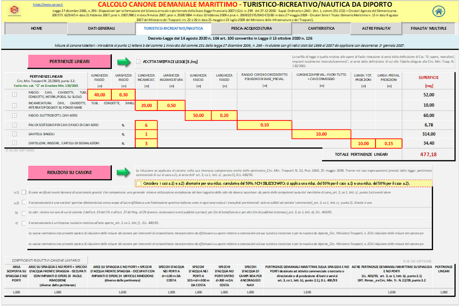The width and height of the screenshot is (460, 306).
Task: Toggle the Gavitelli singoli row checkbox
Action: pos(15,134)
